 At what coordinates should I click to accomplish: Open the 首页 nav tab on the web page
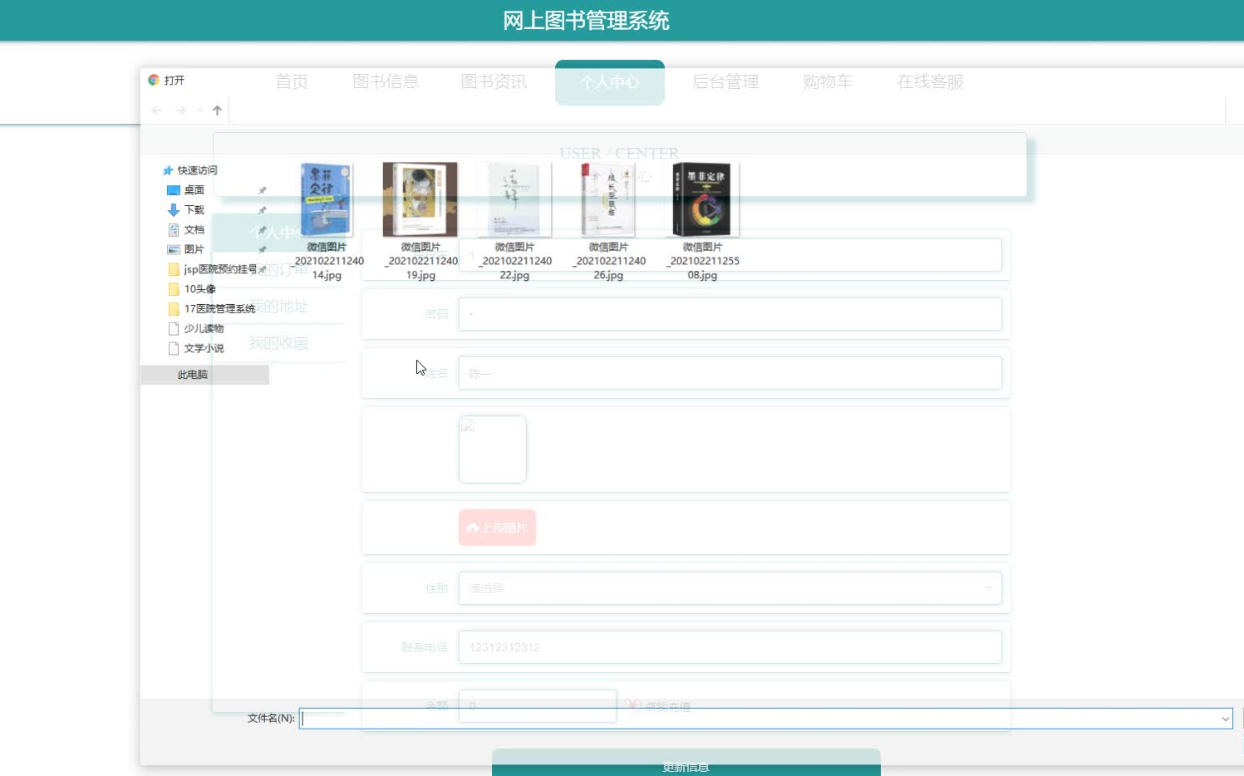click(x=292, y=81)
